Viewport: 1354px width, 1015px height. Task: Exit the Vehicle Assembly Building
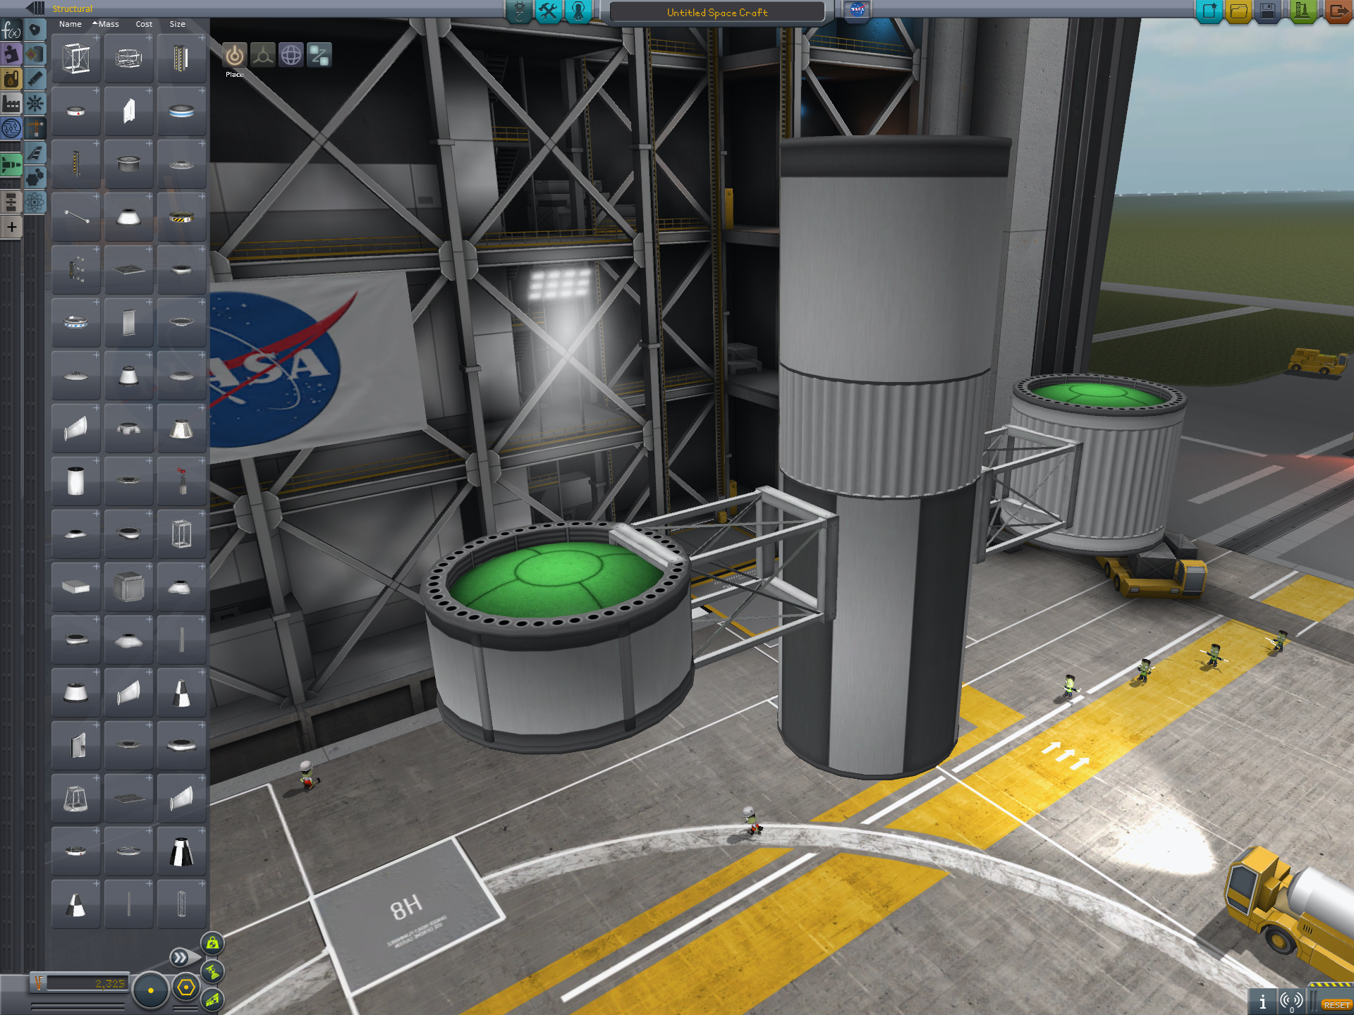pos(1338,11)
